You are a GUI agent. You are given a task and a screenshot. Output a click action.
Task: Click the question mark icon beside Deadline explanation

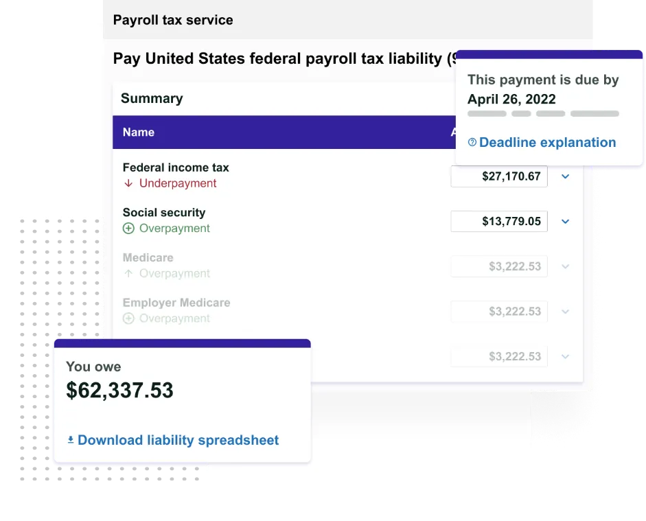tap(472, 143)
